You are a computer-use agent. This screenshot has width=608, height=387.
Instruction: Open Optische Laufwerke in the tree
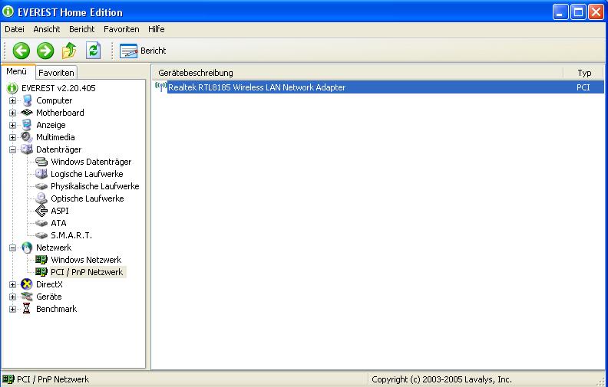87,198
